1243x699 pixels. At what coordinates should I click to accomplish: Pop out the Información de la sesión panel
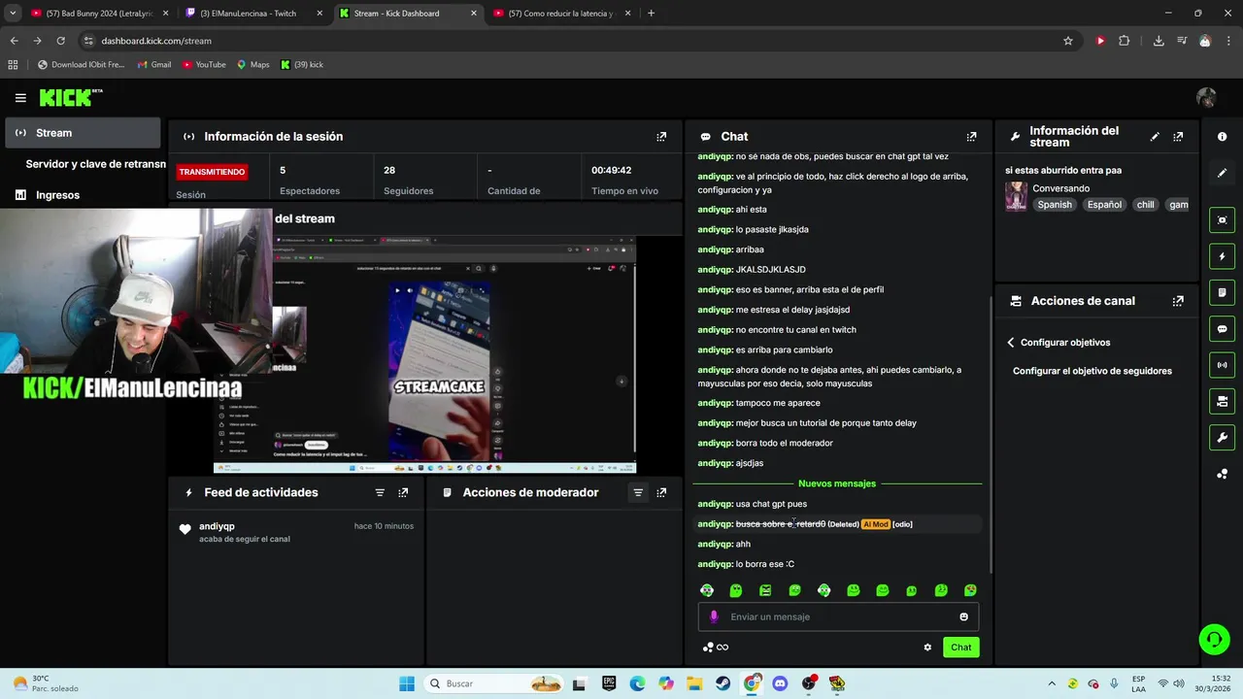(661, 137)
